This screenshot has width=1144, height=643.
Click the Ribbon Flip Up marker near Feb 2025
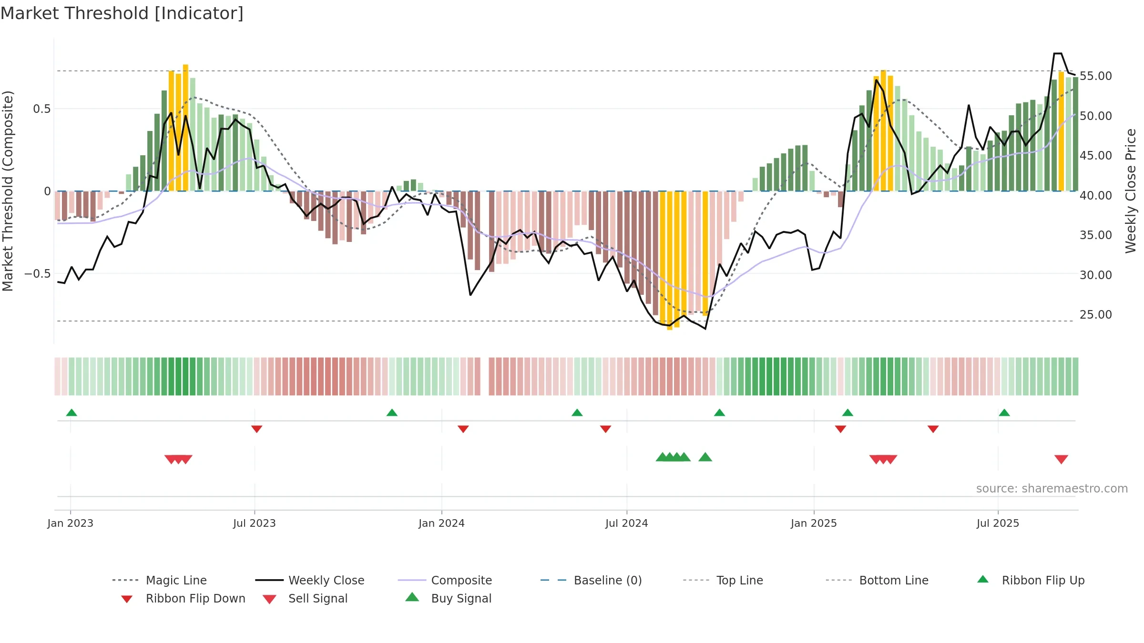(848, 412)
